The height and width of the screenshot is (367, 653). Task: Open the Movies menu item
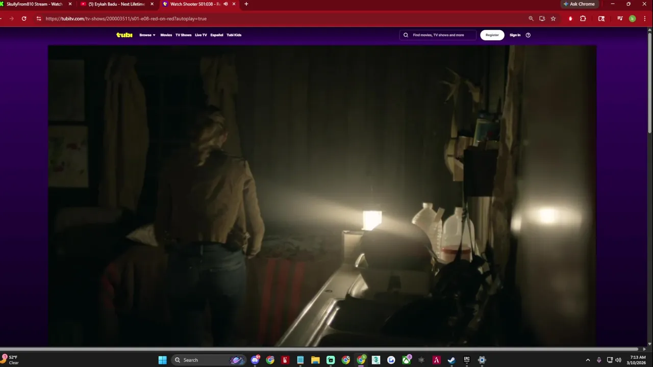166,35
